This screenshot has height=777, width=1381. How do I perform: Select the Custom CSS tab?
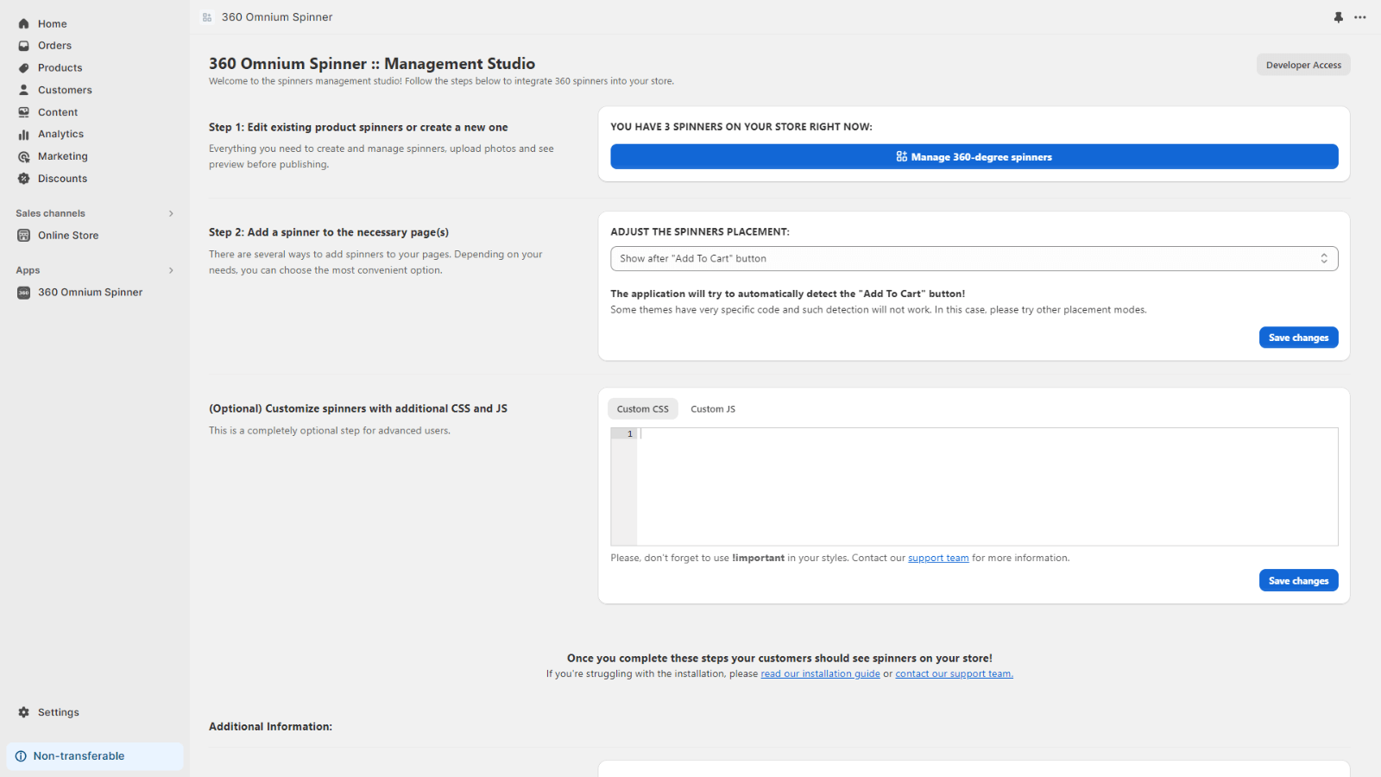[642, 409]
